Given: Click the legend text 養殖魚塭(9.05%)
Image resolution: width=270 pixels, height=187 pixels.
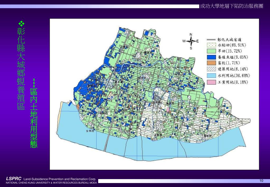Looking at the screenshot, I should (233, 57).
